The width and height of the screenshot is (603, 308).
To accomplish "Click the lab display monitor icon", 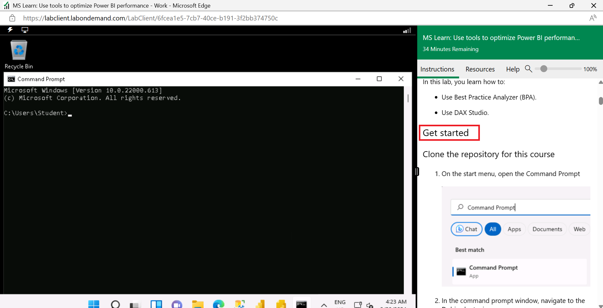I will pos(25,30).
